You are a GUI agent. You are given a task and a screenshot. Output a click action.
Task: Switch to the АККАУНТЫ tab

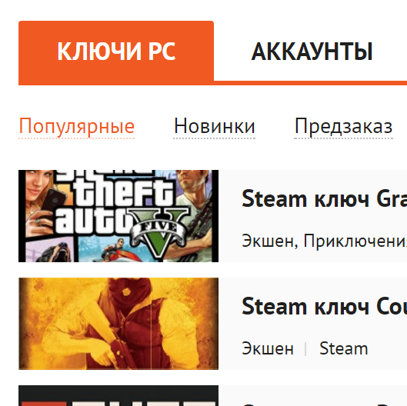coord(312,52)
